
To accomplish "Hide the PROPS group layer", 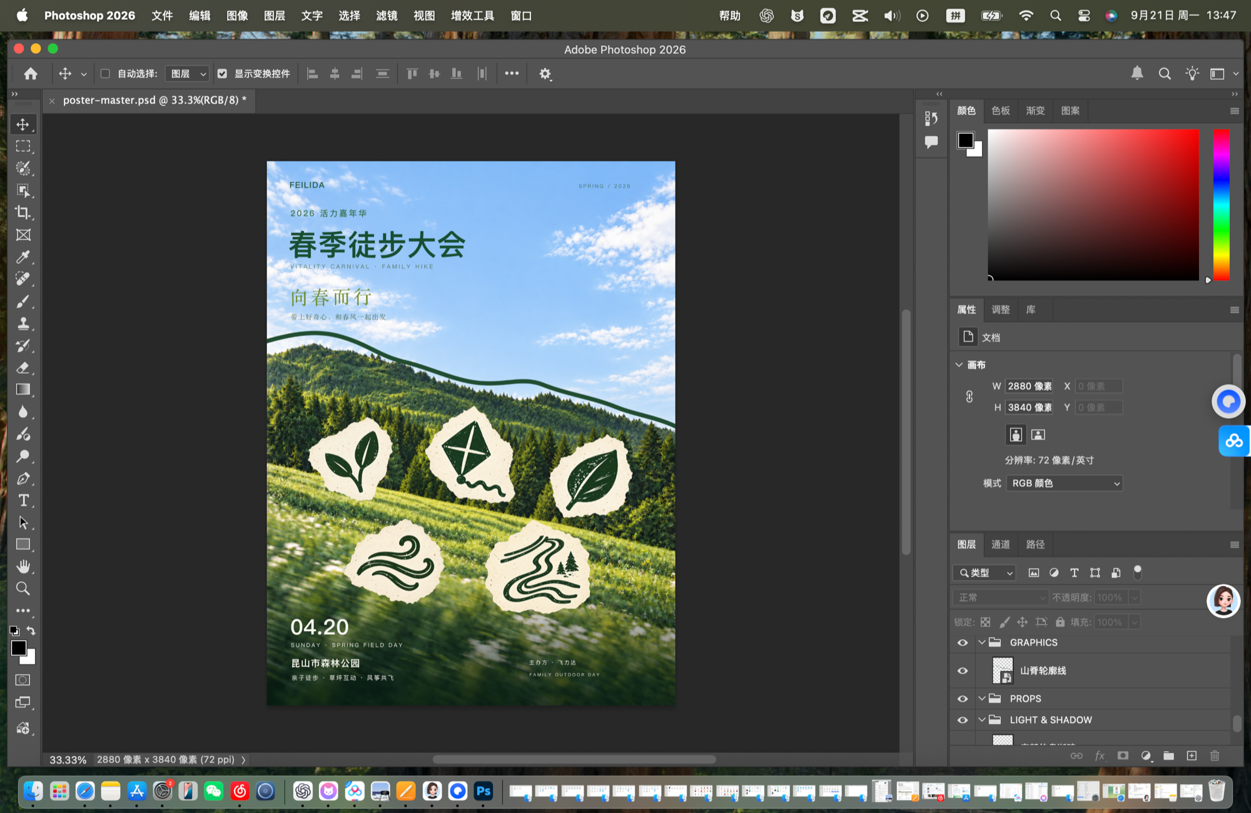I will [963, 699].
